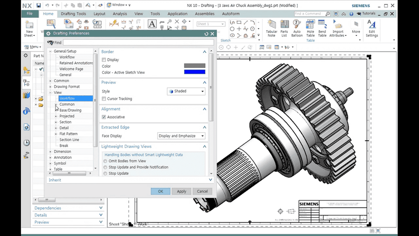This screenshot has width=419, height=236.
Task: Switch to the Layout tab
Action: point(100,14)
